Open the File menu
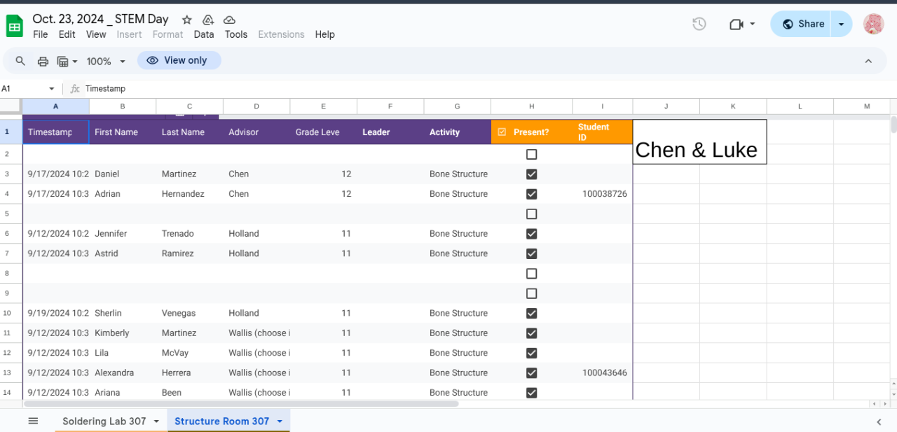Image resolution: width=897 pixels, height=432 pixels. coord(41,34)
